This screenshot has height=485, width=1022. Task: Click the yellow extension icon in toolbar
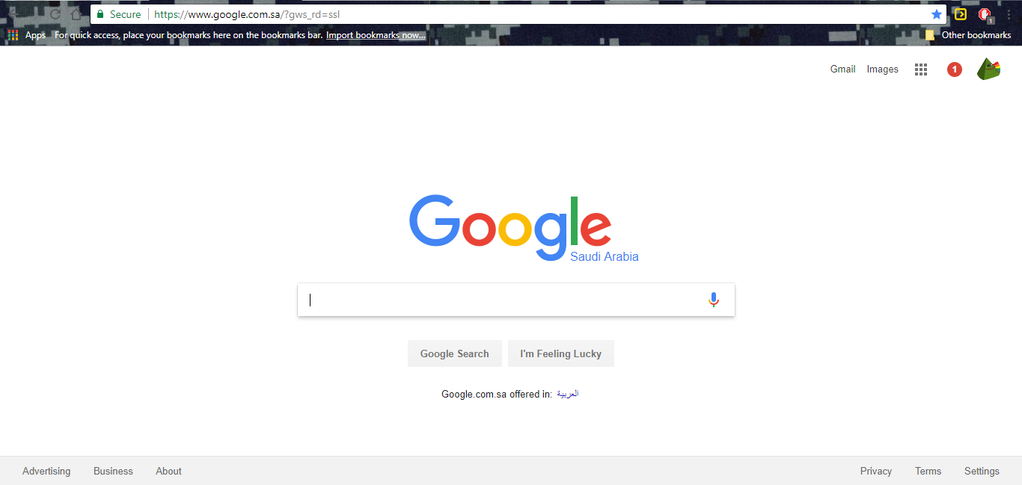[x=961, y=14]
